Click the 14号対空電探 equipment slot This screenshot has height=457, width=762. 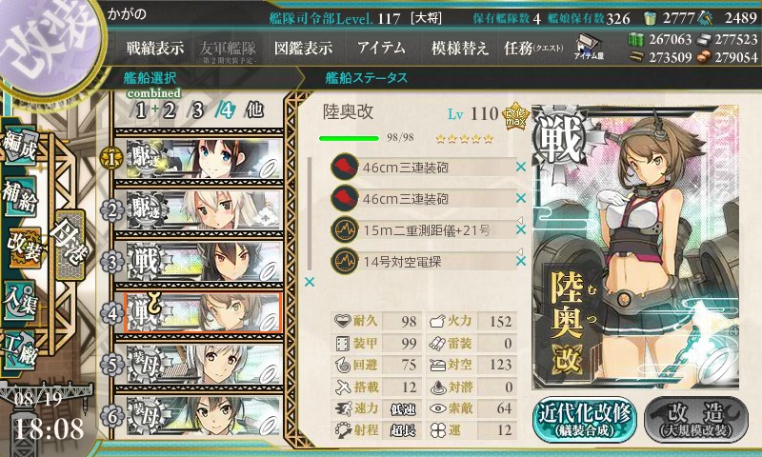(423, 261)
